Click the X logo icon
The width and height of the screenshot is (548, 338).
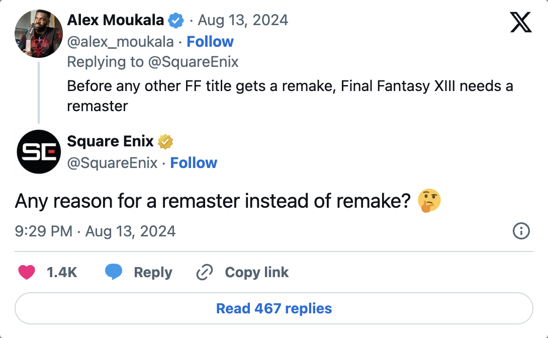click(520, 22)
